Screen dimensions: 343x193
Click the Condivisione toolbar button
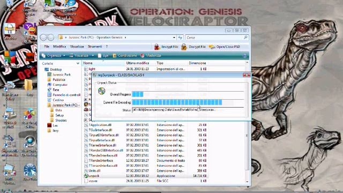(x=125, y=56)
